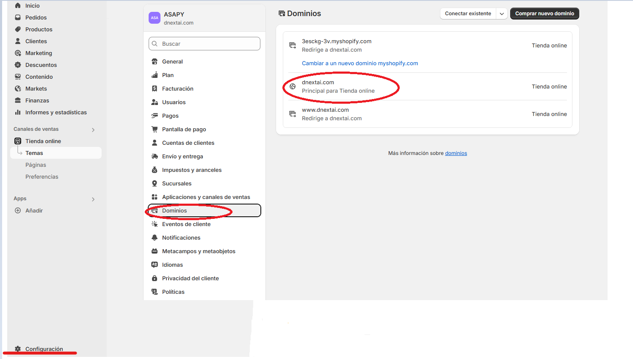Click the Informes y estadísticas chart icon
This screenshot has width=633, height=359.
(18, 112)
